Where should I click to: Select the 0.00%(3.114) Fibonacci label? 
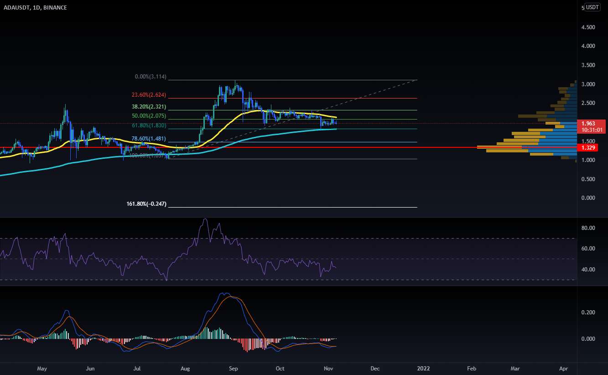click(x=151, y=77)
